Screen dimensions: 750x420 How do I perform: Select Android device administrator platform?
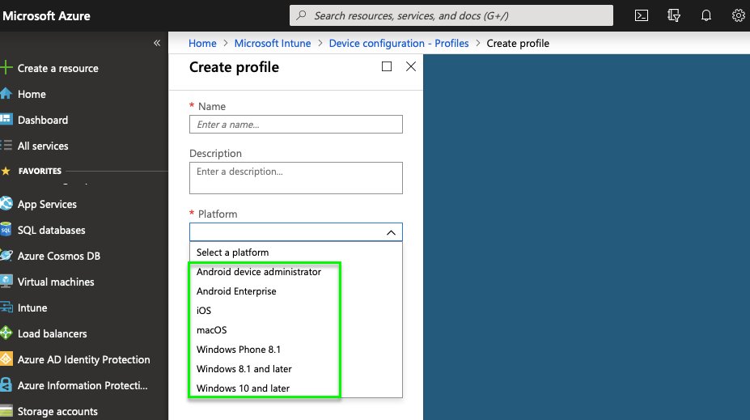click(x=295, y=272)
